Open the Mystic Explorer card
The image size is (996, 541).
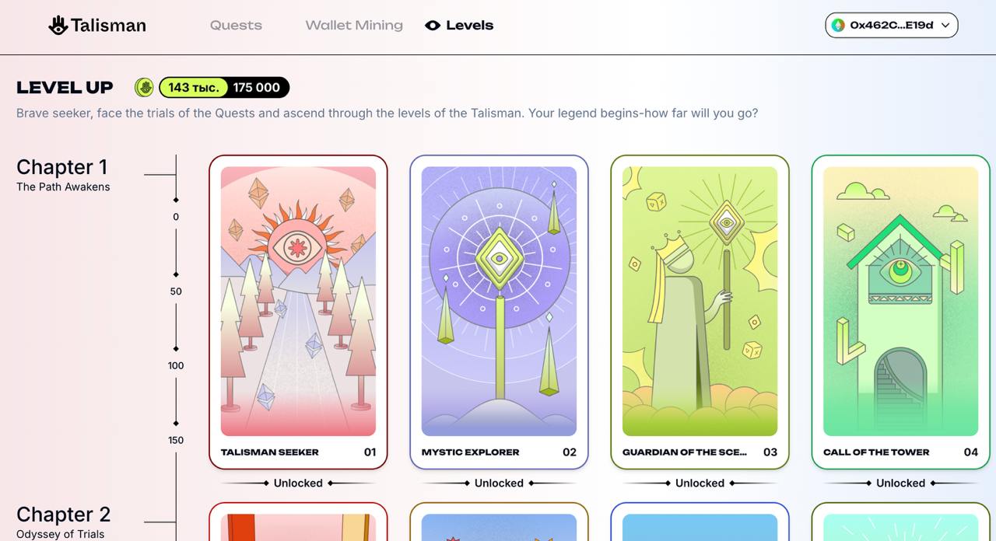[x=499, y=312]
